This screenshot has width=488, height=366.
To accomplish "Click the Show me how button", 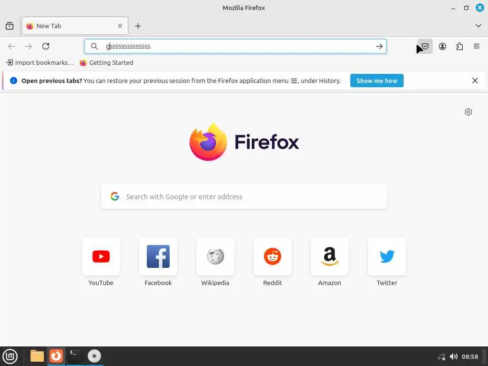I will (376, 81).
